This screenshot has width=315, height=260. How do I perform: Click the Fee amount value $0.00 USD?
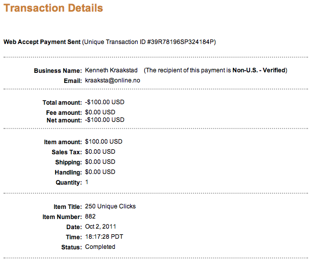pyautogui.click(x=100, y=112)
